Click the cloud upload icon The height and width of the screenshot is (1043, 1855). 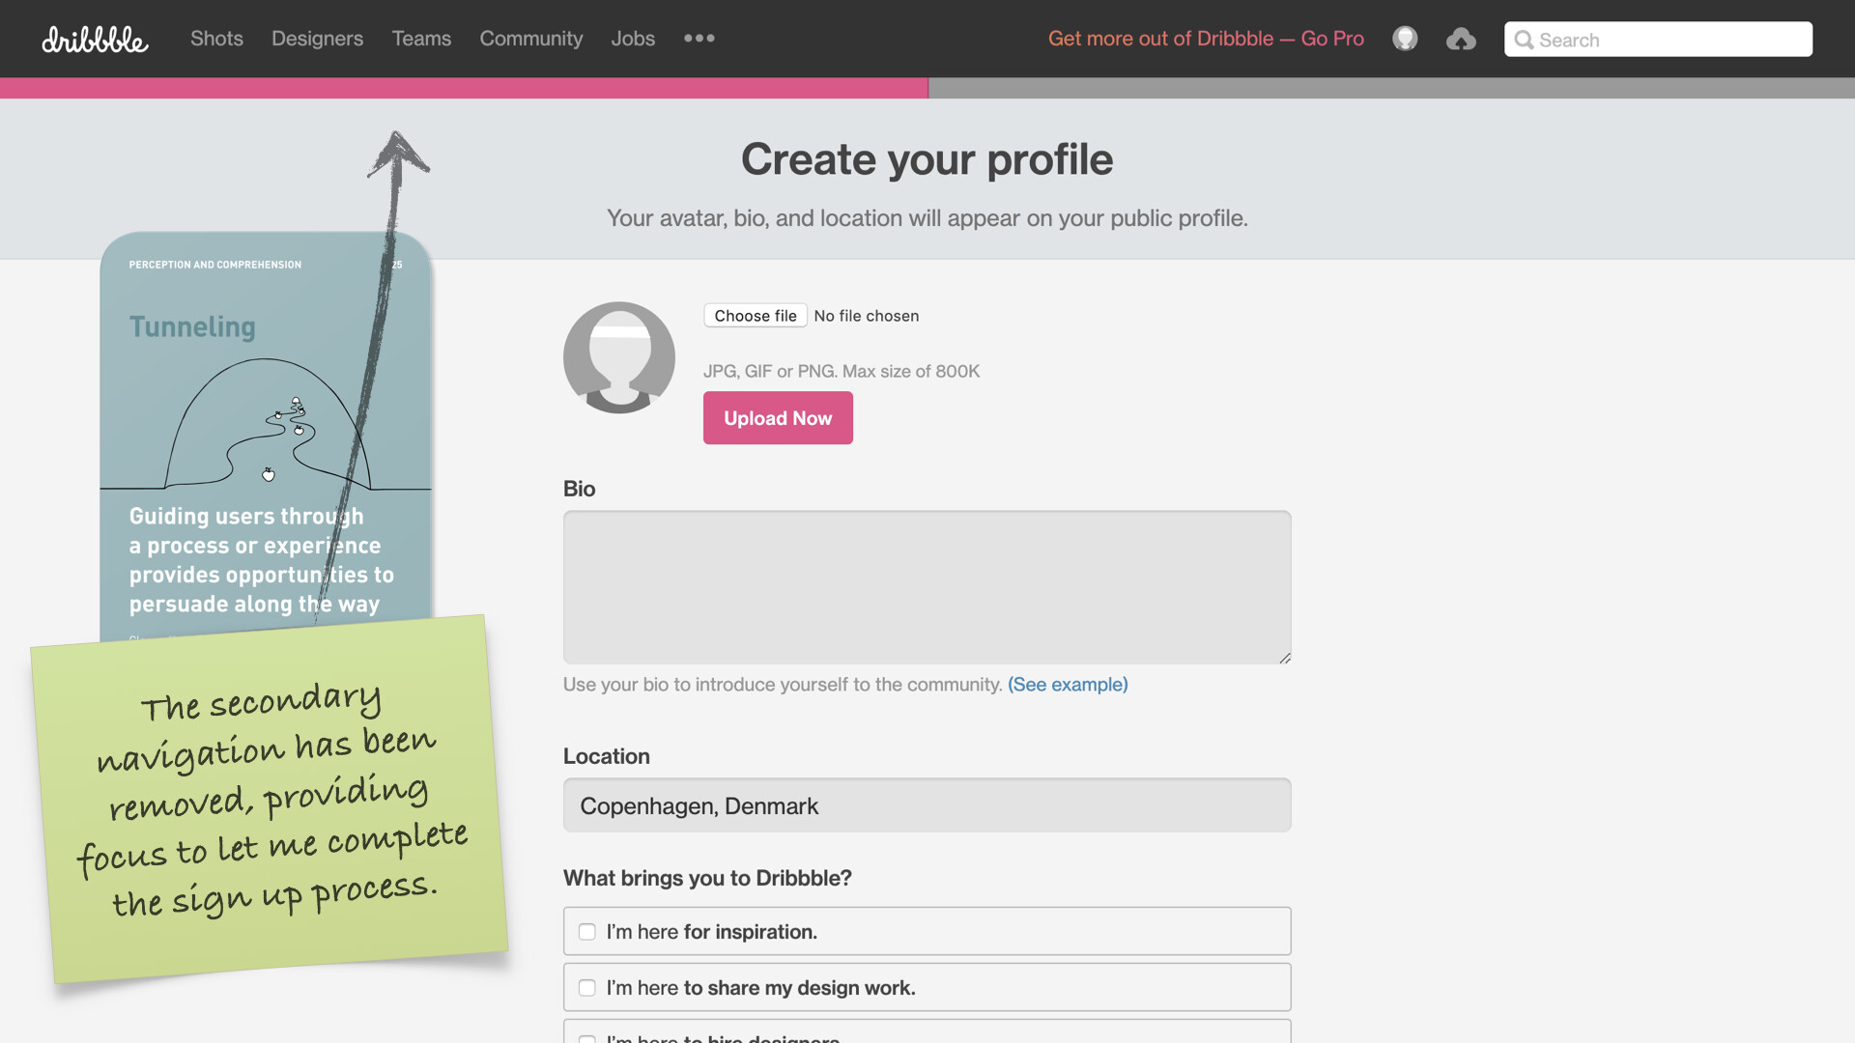click(x=1461, y=40)
